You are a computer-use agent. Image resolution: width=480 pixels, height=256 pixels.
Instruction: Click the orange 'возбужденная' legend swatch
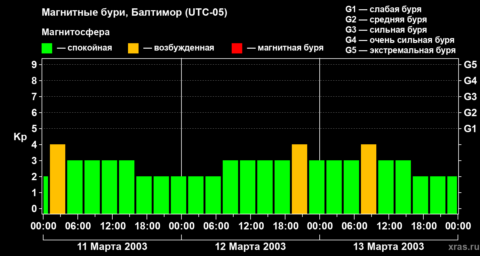(x=133, y=48)
